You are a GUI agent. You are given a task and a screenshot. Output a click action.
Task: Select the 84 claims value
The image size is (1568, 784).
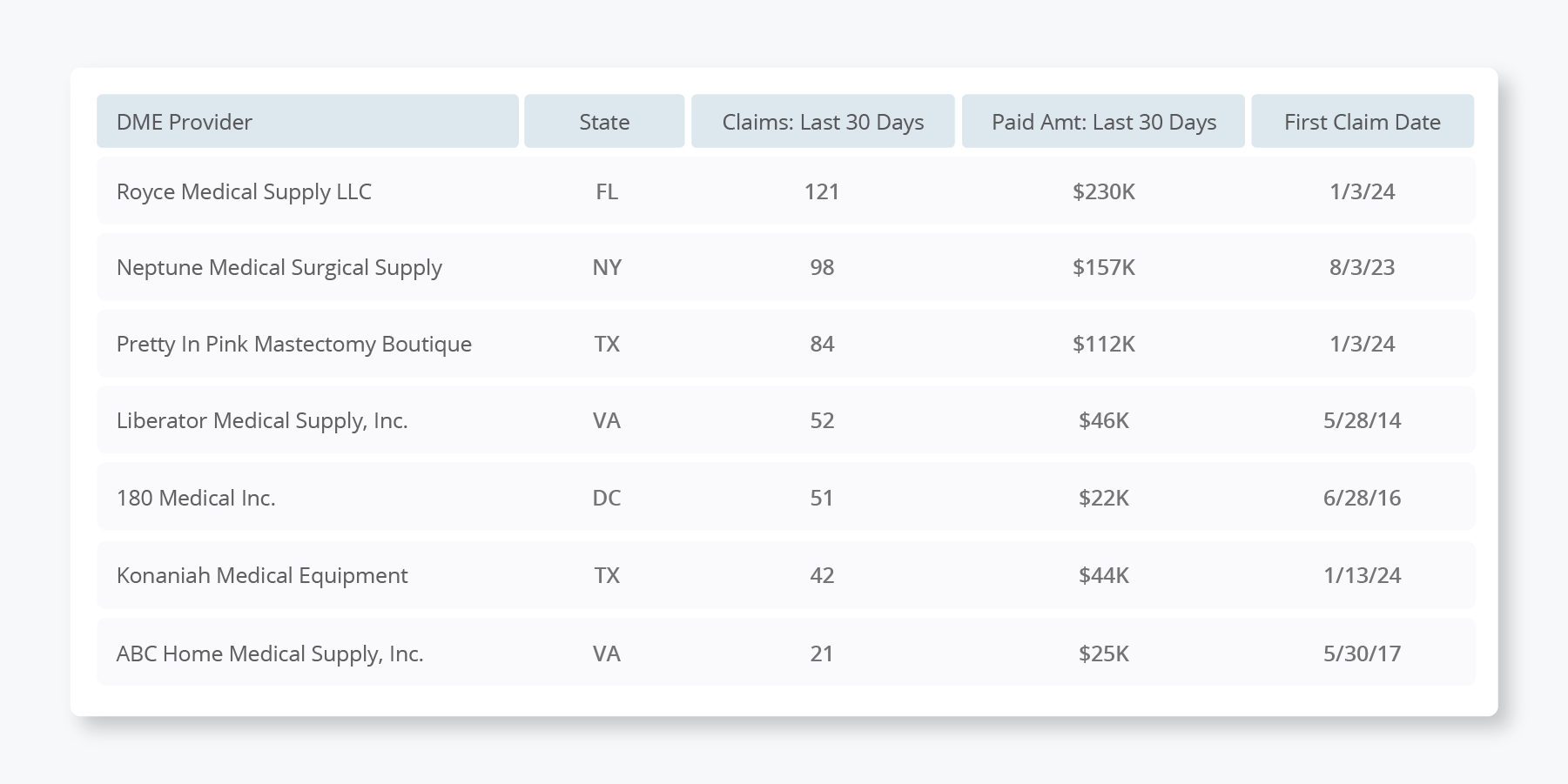coord(822,344)
